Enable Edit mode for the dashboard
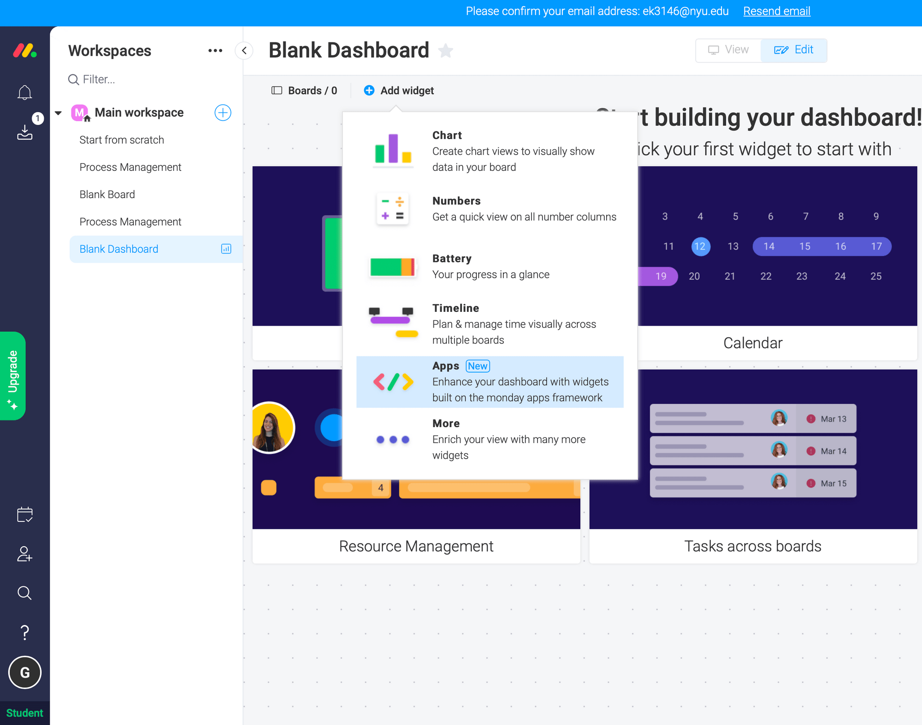The width and height of the screenshot is (922, 725). tap(794, 49)
